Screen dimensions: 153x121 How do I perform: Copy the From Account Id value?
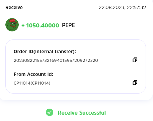(x=135, y=83)
